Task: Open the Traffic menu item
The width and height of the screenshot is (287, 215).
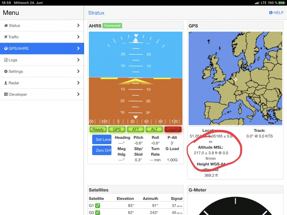Action: pos(42,37)
